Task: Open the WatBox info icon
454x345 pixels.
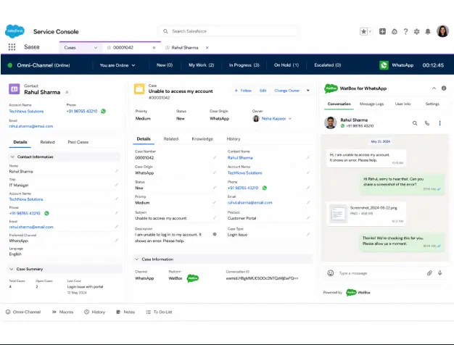Action: tap(444, 88)
